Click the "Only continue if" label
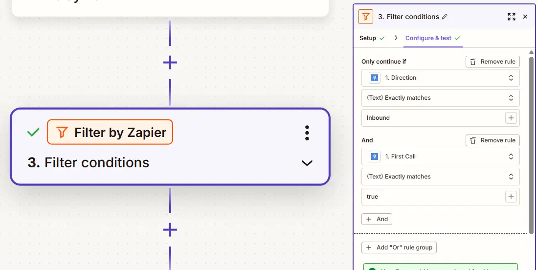The height and width of the screenshot is (270, 537). coord(383,62)
